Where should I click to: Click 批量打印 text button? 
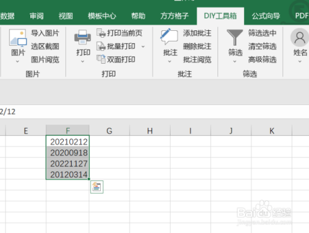121,46
